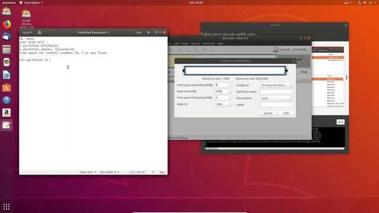Open the Plain Text language dropdown

coord(88,172)
